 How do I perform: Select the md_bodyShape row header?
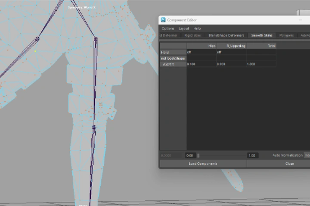pyautogui.click(x=173, y=58)
